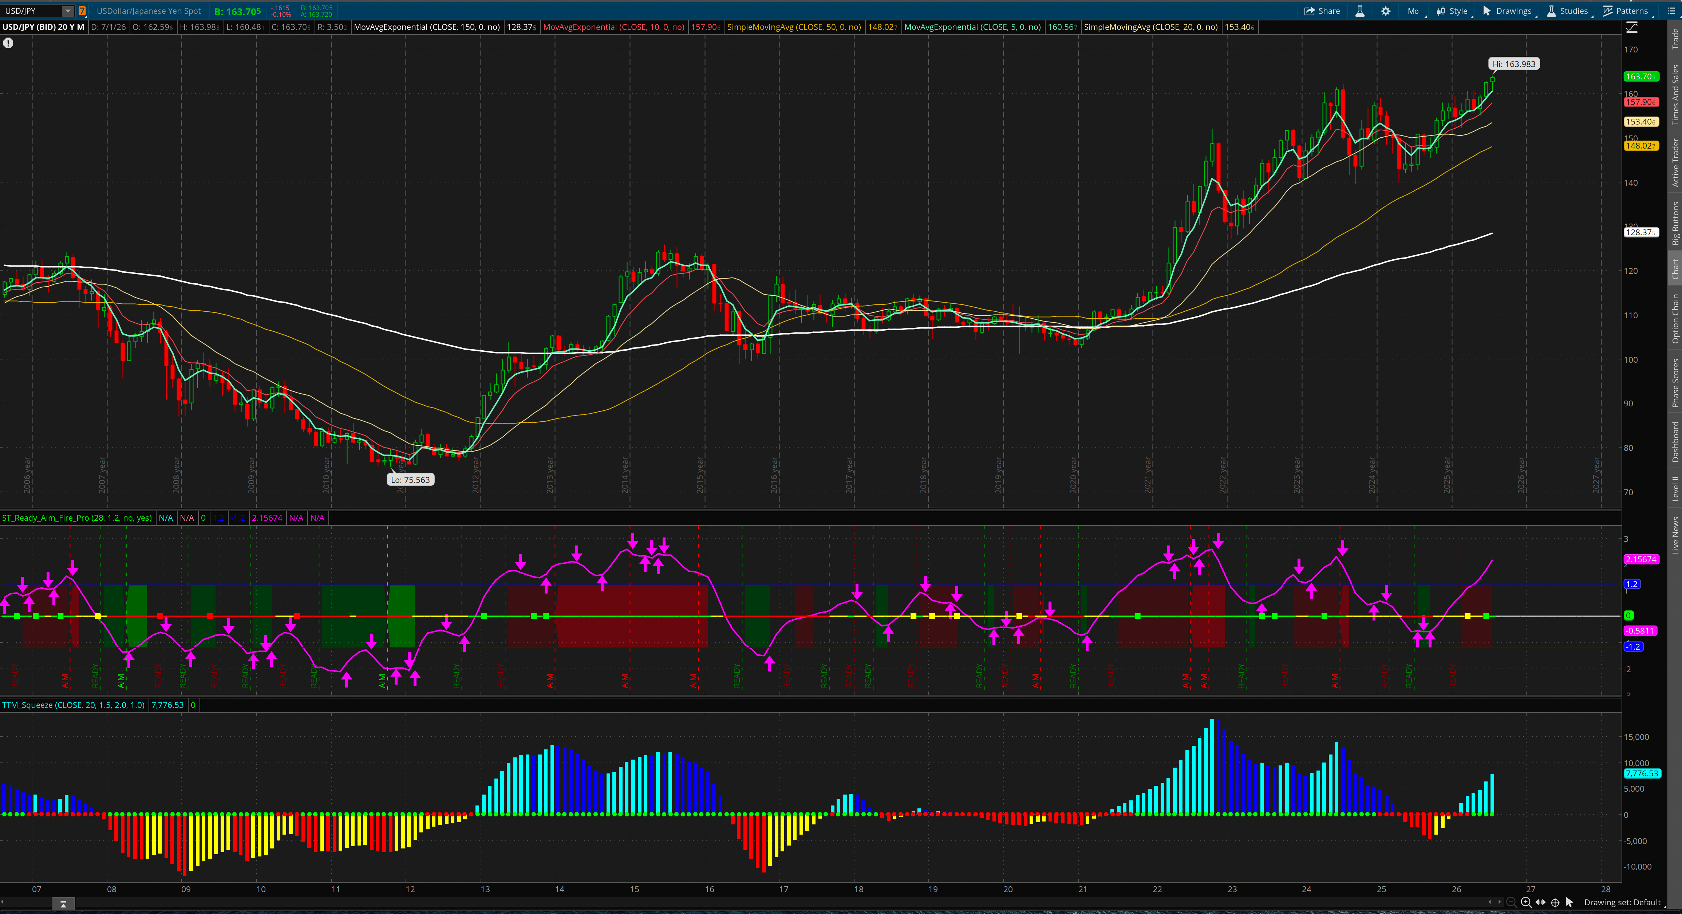Click the MovAvgExponential (CLOSE, 10, 0, no) label
The height and width of the screenshot is (914, 1682).
[614, 27]
